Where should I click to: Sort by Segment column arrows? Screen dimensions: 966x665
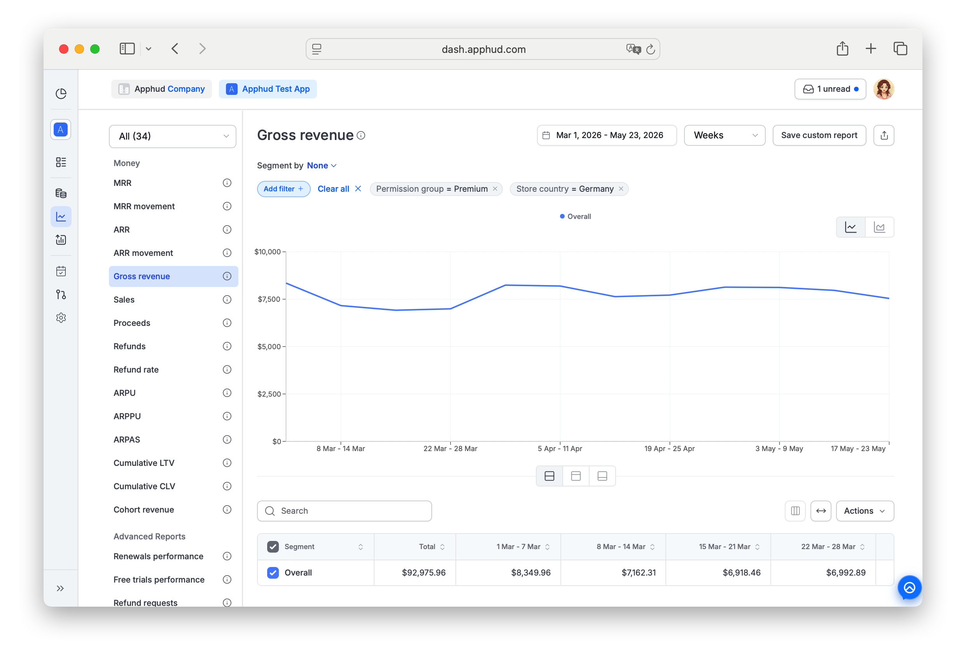(x=361, y=547)
